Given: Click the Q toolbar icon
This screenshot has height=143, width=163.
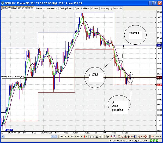Looking at the screenshot, I should point(102,137).
